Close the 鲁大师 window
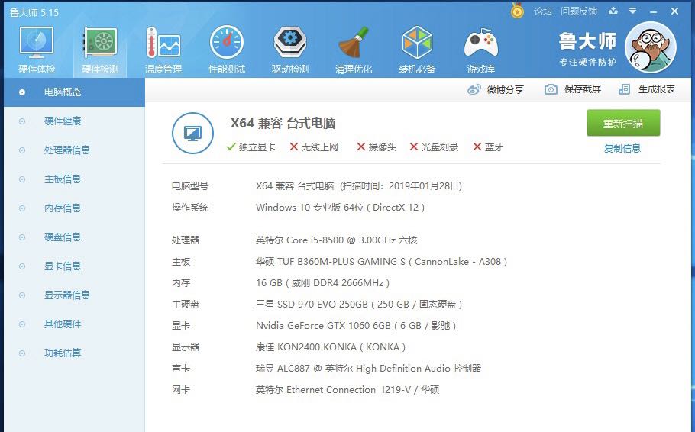The height and width of the screenshot is (432, 695). [674, 11]
